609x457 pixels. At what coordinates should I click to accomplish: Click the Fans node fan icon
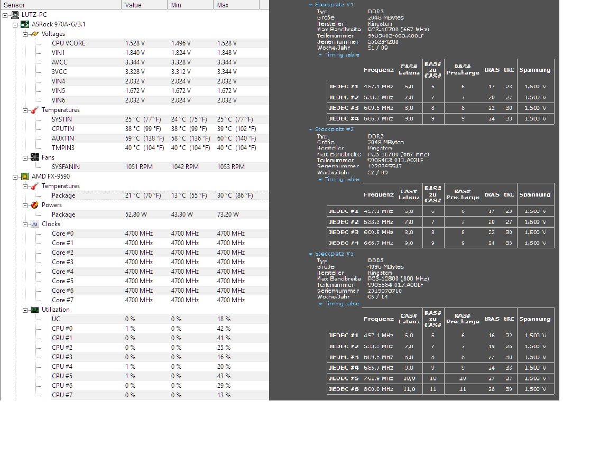click(34, 157)
